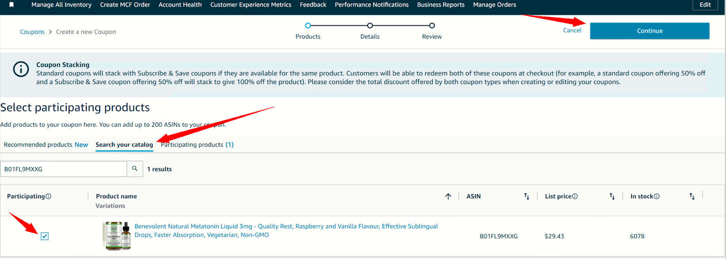
Task: Go to Manage Orders
Action: tap(495, 5)
